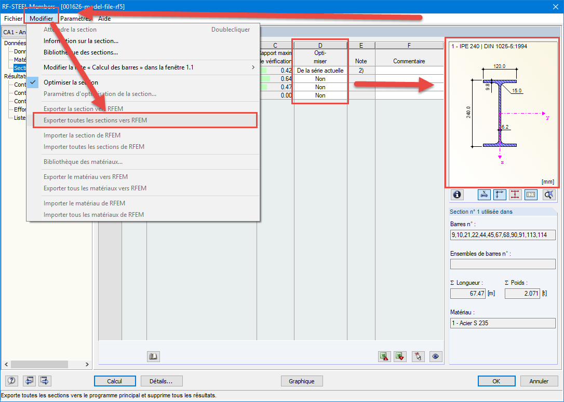Open the help dialog via question mark icon
The height and width of the screenshot is (402, 564).
11,380
